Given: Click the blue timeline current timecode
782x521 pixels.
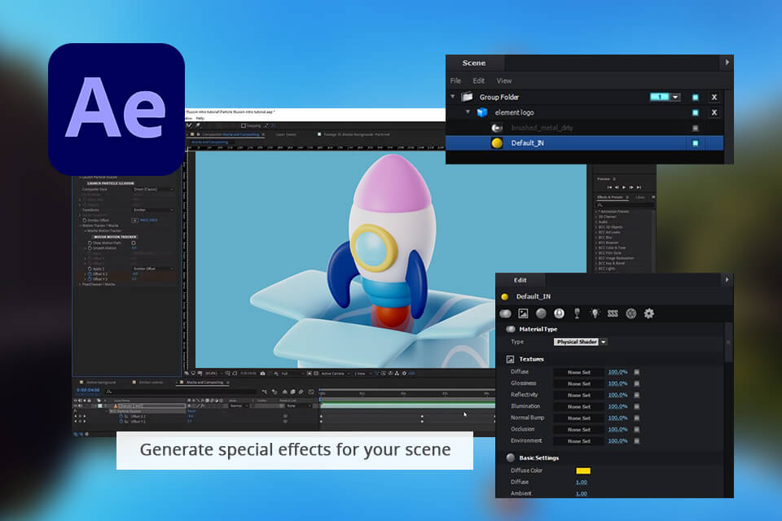Looking at the screenshot, I should tap(88, 390).
